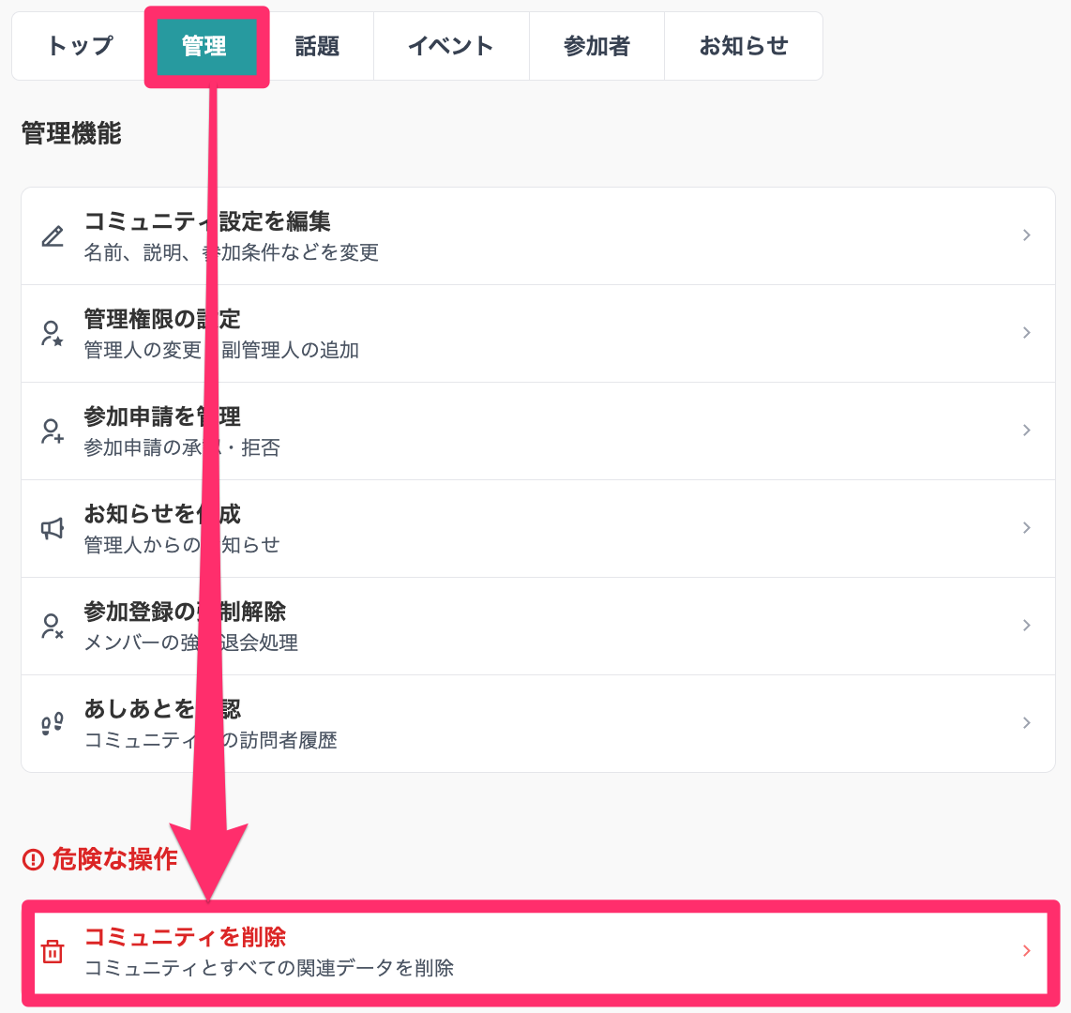Screen dimensions: 1071x1013
Task: Open the 話題 tab
Action: point(317,46)
